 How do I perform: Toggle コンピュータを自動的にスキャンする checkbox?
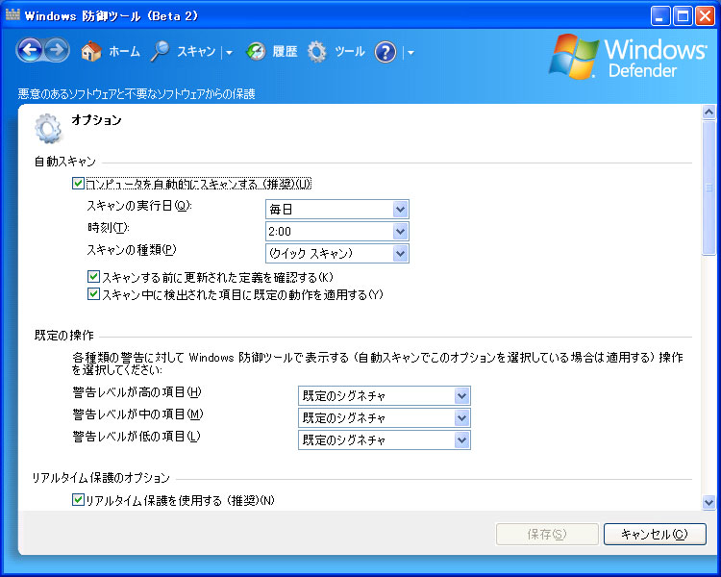click(78, 183)
